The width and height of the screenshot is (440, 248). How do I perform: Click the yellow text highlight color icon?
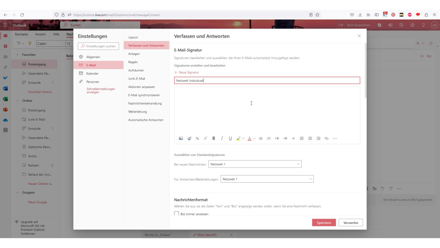click(238, 138)
